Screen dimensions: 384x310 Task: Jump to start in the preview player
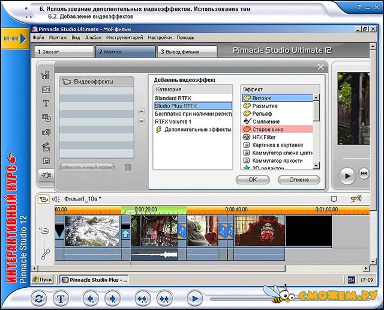tap(364, 174)
